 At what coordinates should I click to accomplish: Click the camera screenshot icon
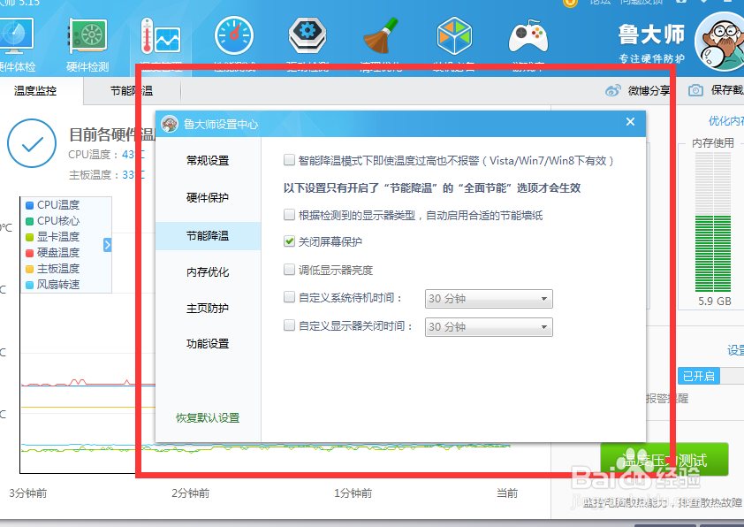pos(695,90)
